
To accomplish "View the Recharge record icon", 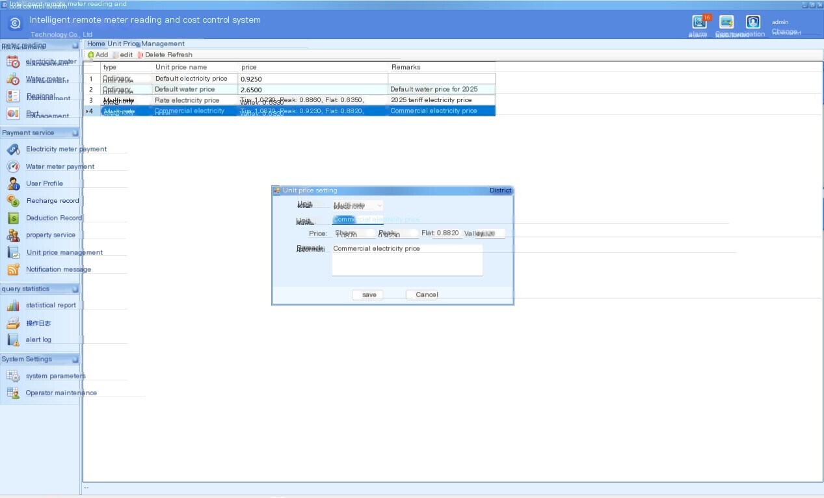I will 13,201.
